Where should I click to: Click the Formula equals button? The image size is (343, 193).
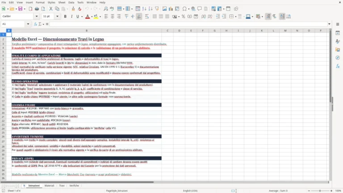[x=47, y=24]
